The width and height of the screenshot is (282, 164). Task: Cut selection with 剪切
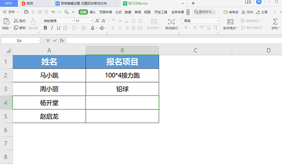point(20,21)
